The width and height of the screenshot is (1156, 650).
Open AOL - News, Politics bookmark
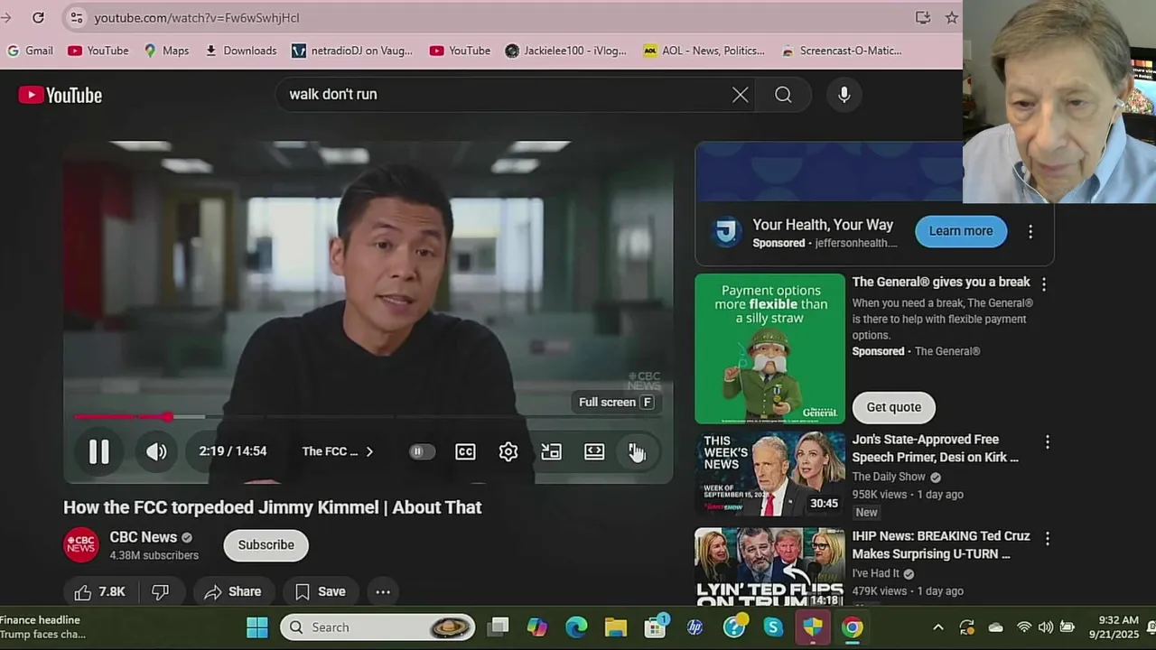[x=704, y=51]
